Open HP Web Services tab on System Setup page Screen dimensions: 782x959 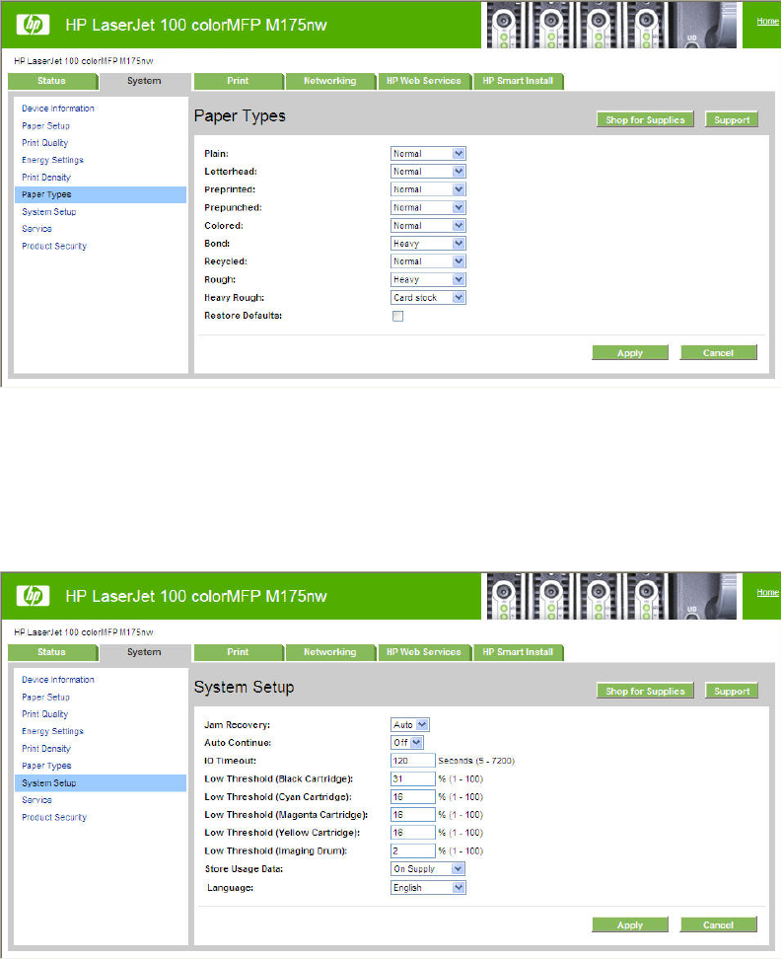[x=424, y=652]
